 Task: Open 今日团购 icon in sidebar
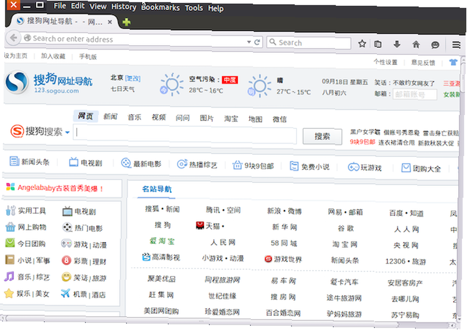pos(10,243)
